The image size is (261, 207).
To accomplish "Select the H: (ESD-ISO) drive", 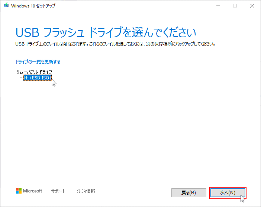I will pyautogui.click(x=38, y=78).
